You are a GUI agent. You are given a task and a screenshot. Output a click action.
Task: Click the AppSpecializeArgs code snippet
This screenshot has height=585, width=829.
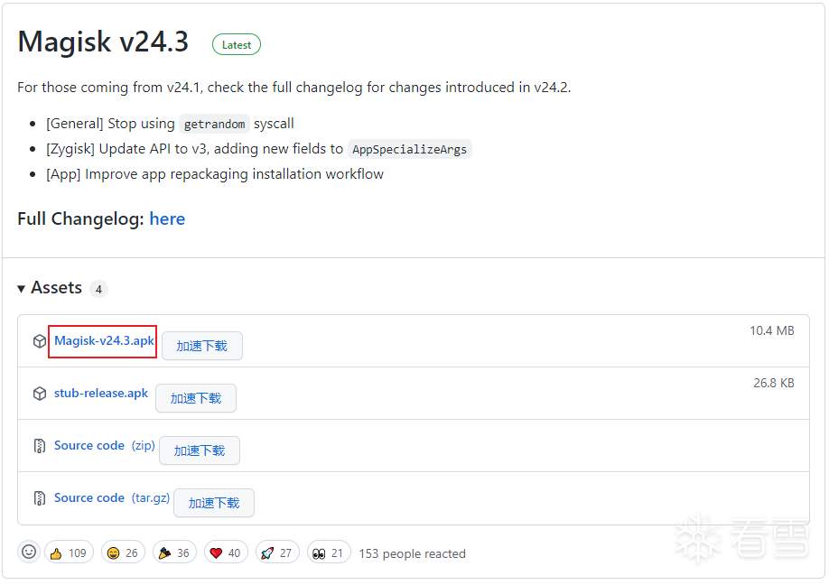point(410,150)
